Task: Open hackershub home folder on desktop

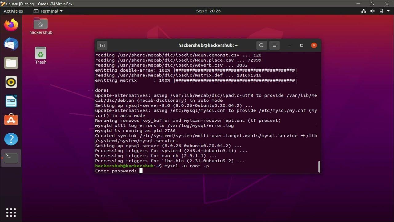Action: [41, 26]
